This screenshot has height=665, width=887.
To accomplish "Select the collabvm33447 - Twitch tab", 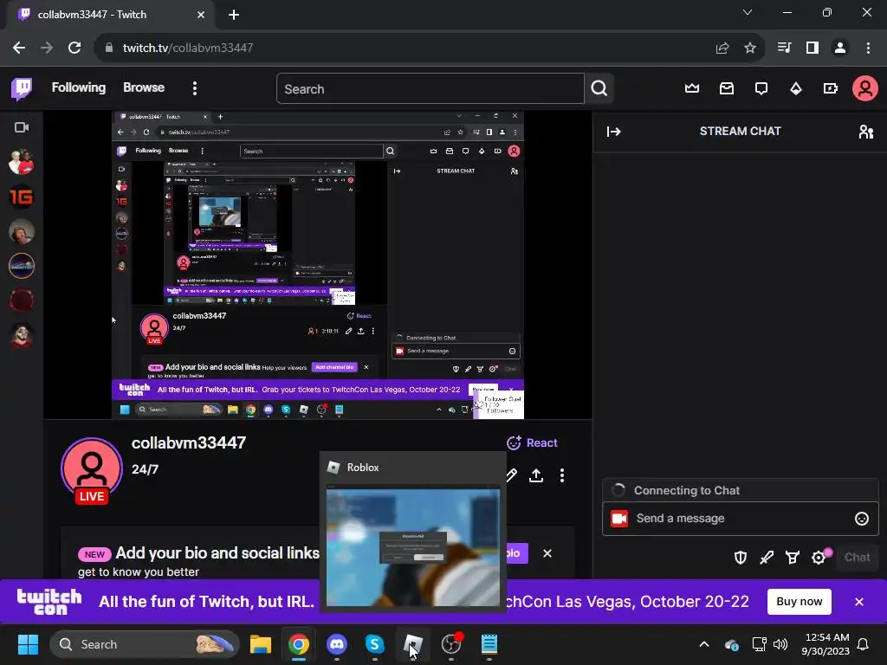I will point(112,15).
